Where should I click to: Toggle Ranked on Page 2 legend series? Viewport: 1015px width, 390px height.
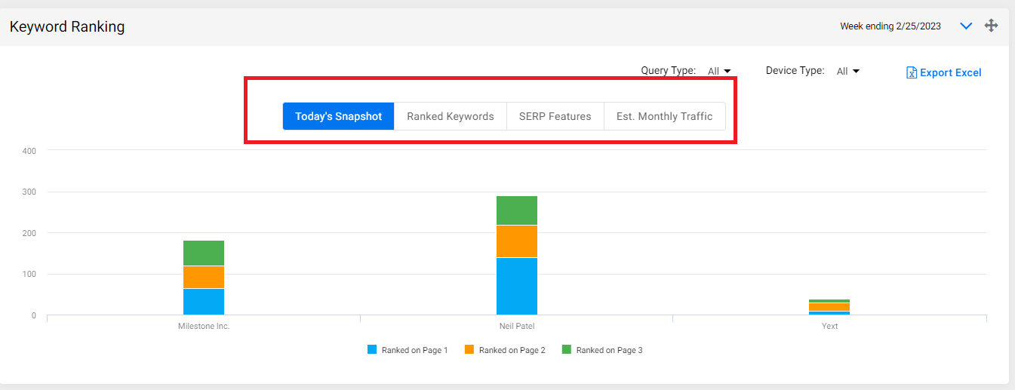pos(505,350)
